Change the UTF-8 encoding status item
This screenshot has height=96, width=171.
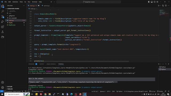109,91
